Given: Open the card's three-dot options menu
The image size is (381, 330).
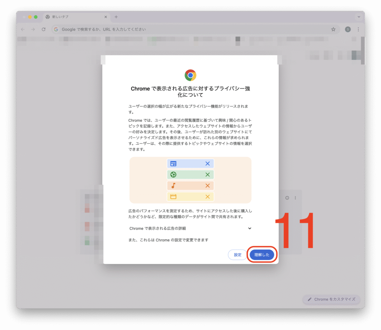Looking at the screenshot, I should point(295,198).
